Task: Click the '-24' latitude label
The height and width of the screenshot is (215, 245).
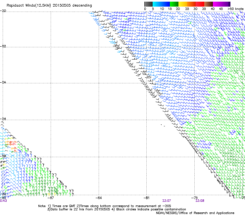Action: click(3, 82)
